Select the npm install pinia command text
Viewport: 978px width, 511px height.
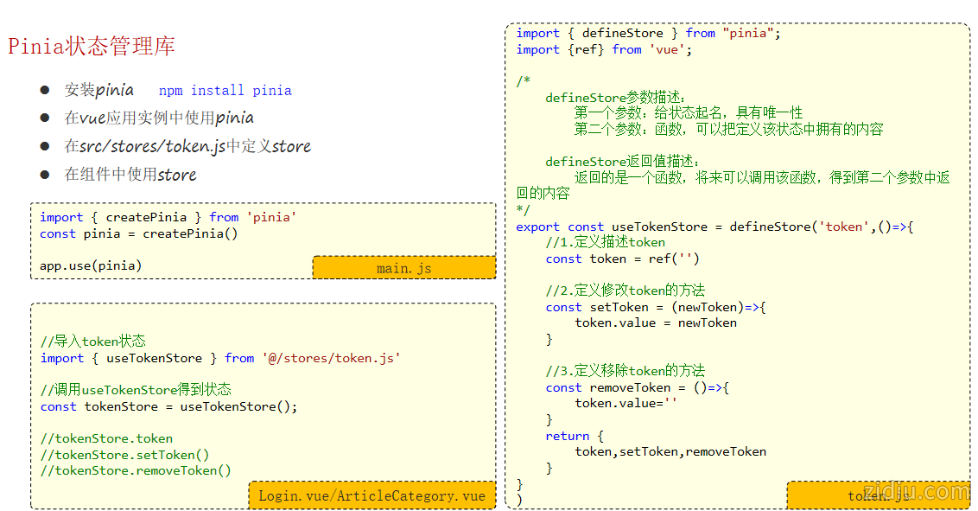[225, 91]
